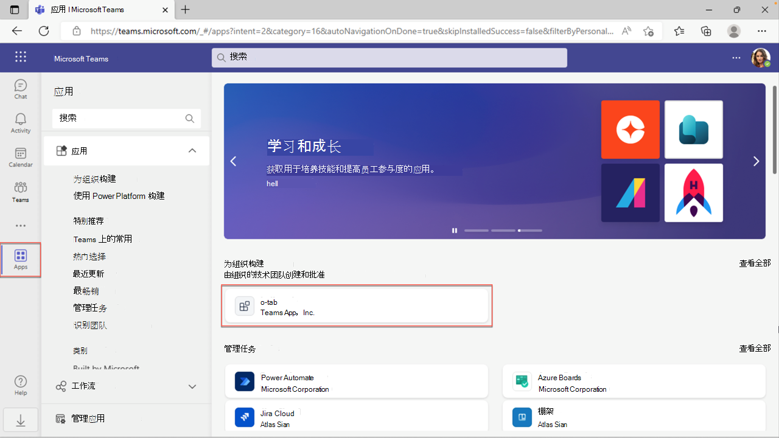
Task: Open the Calendar in the left rail
Action: [x=21, y=158]
